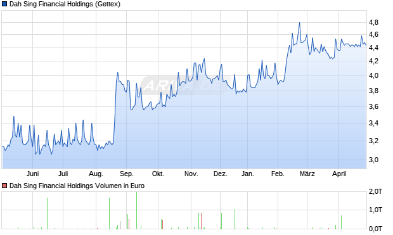Click the 'Jan.' month label
Viewport: 393px width, 235px height.
[x=248, y=174]
